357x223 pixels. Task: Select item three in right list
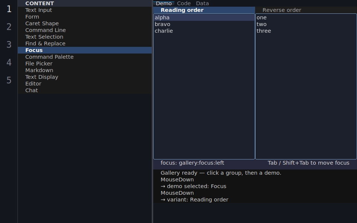pyautogui.click(x=306, y=31)
